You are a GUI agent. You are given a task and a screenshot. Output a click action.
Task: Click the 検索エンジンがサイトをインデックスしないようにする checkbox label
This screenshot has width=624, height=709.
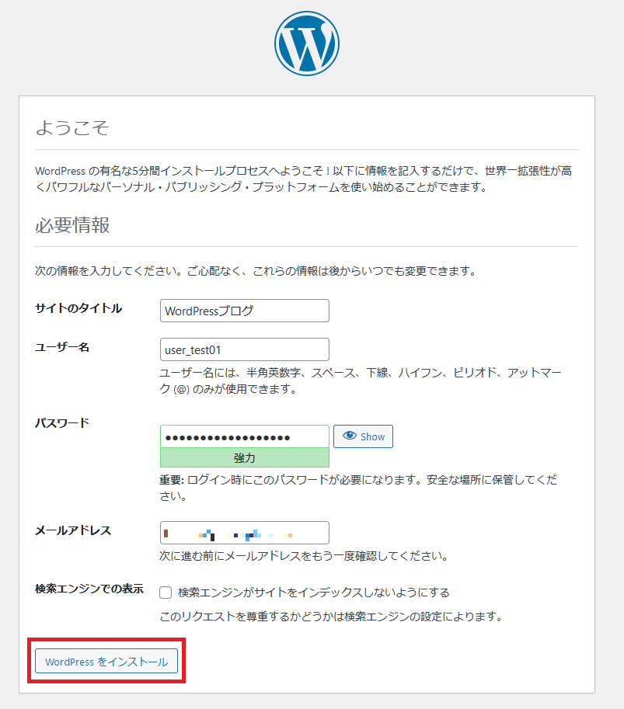click(314, 593)
